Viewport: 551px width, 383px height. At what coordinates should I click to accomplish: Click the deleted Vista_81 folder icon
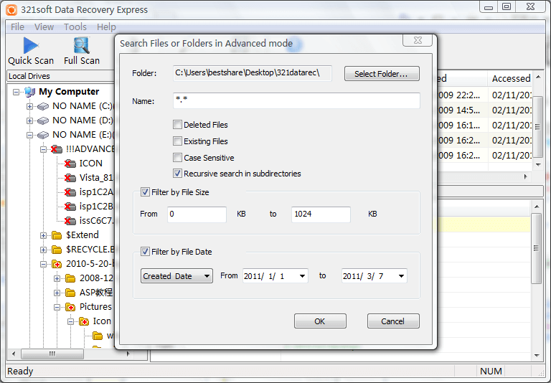(x=70, y=178)
